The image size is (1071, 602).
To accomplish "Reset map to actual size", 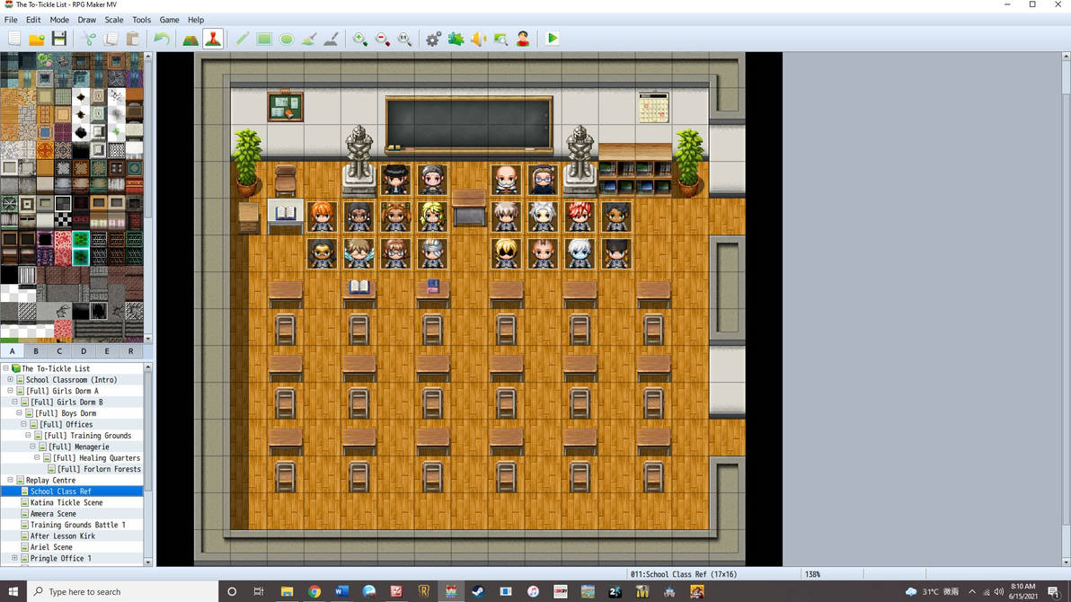I will click(x=404, y=39).
